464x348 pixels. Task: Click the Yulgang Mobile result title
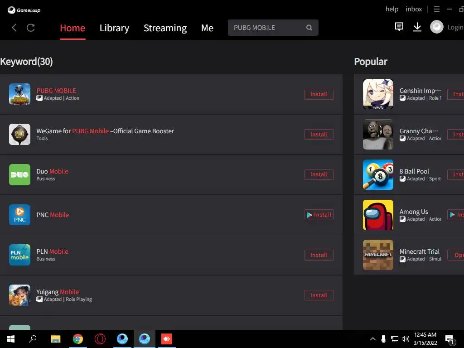pyautogui.click(x=58, y=292)
